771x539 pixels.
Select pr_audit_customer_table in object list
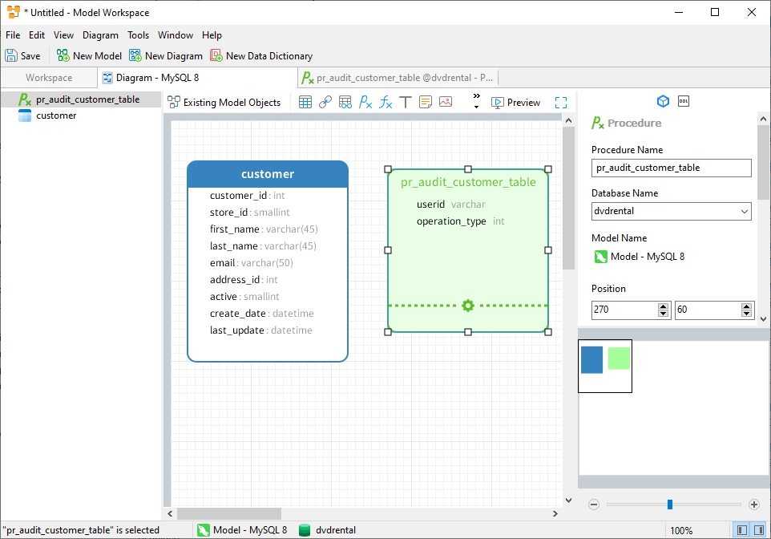(81, 99)
